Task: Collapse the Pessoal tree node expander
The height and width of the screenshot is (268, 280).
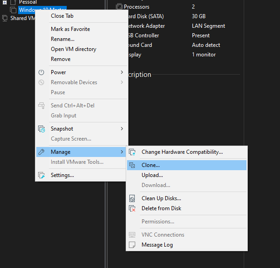Action: [x=5, y=2]
